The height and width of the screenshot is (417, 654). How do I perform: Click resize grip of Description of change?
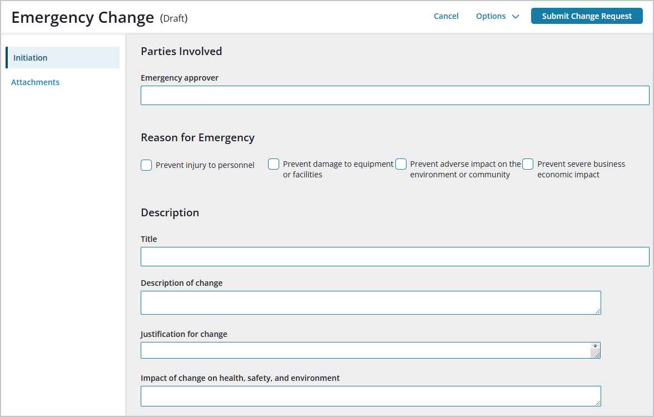[x=598, y=311]
